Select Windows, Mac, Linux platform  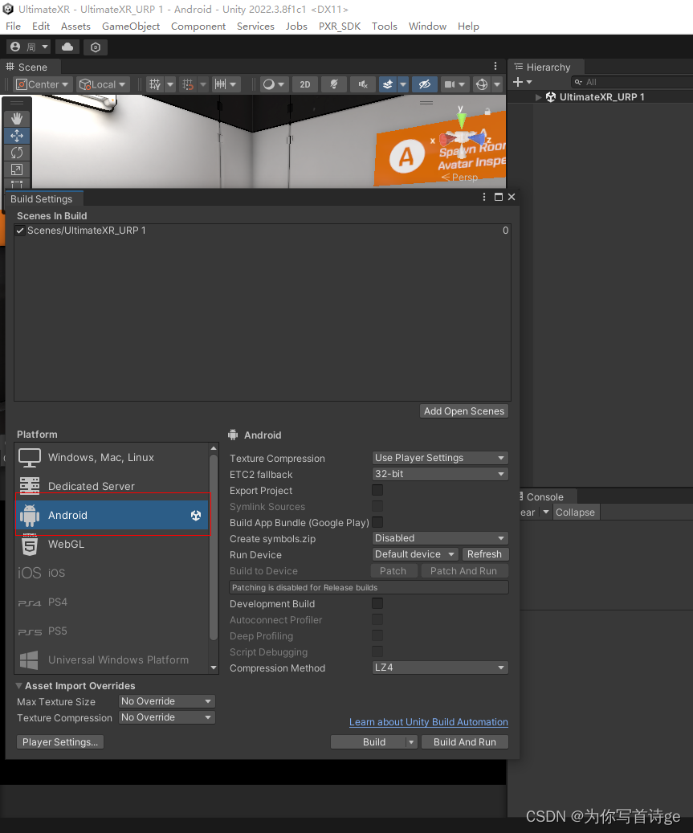[x=112, y=457]
